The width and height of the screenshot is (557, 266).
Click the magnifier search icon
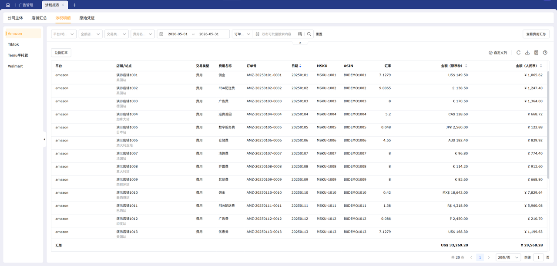tap(309, 34)
